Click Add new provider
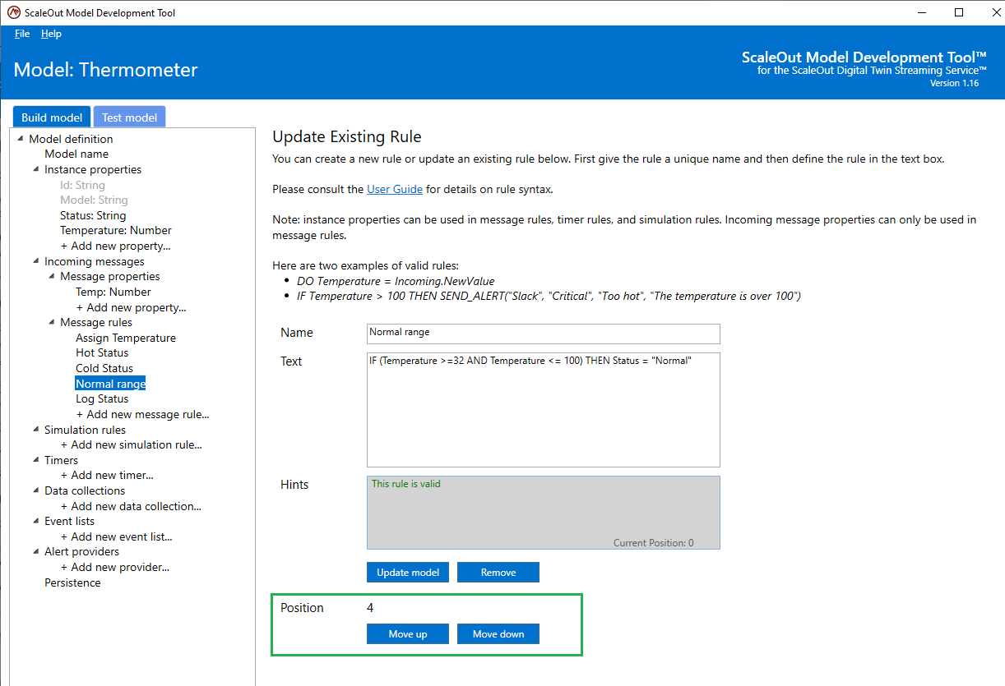The image size is (1005, 686). pos(115,567)
